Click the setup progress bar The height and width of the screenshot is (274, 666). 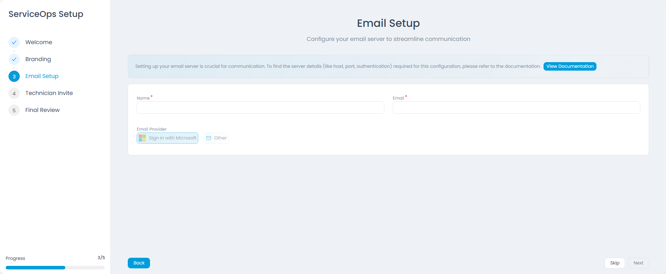click(x=55, y=268)
